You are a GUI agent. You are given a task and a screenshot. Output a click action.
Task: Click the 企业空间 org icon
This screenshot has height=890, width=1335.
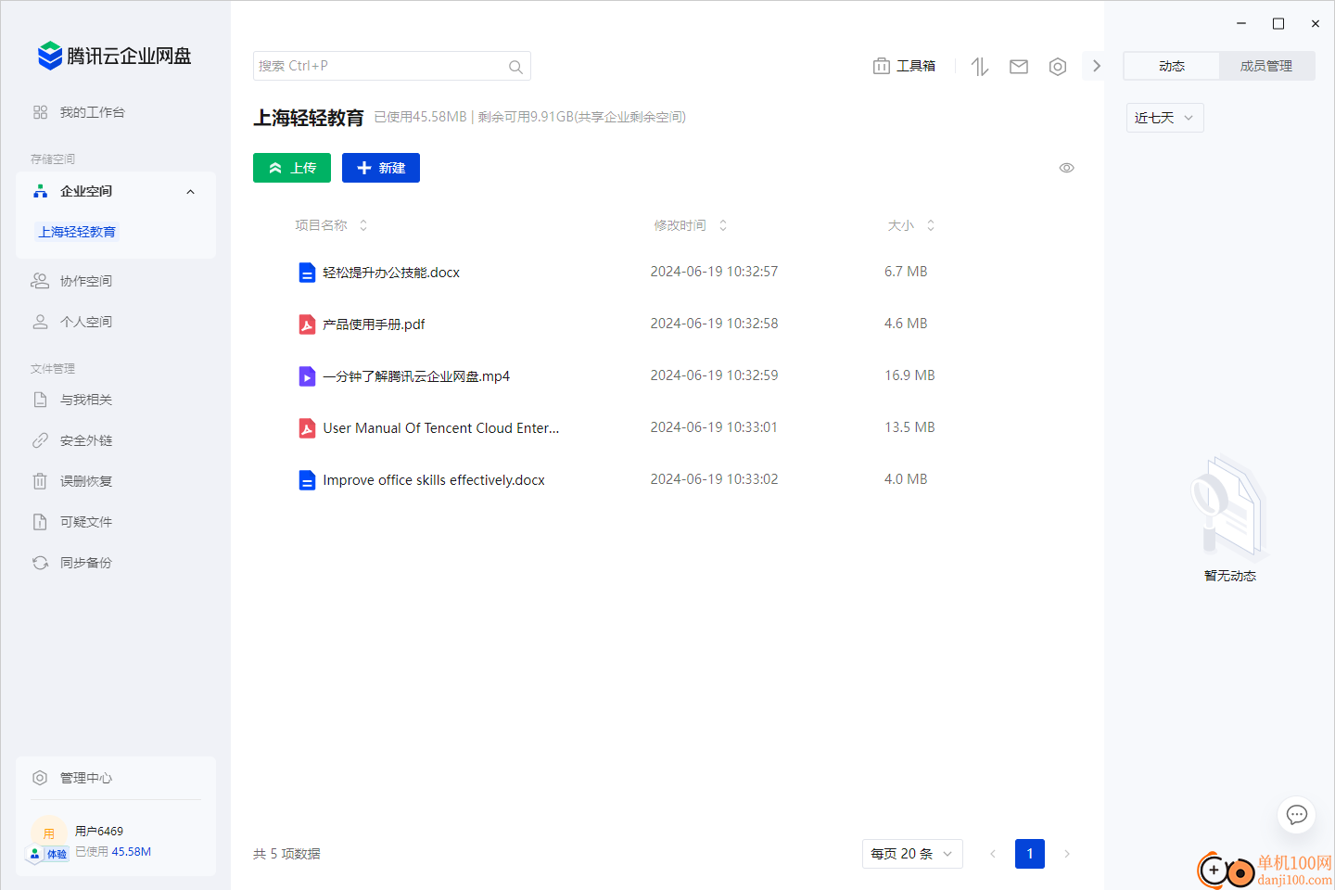point(40,191)
